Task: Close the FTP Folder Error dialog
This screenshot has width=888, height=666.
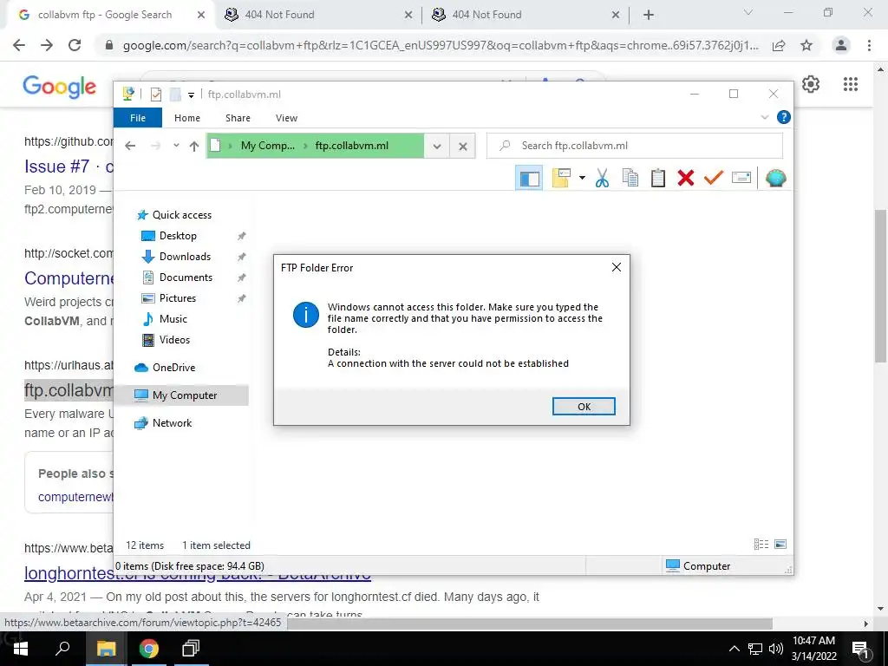Action: click(x=617, y=267)
